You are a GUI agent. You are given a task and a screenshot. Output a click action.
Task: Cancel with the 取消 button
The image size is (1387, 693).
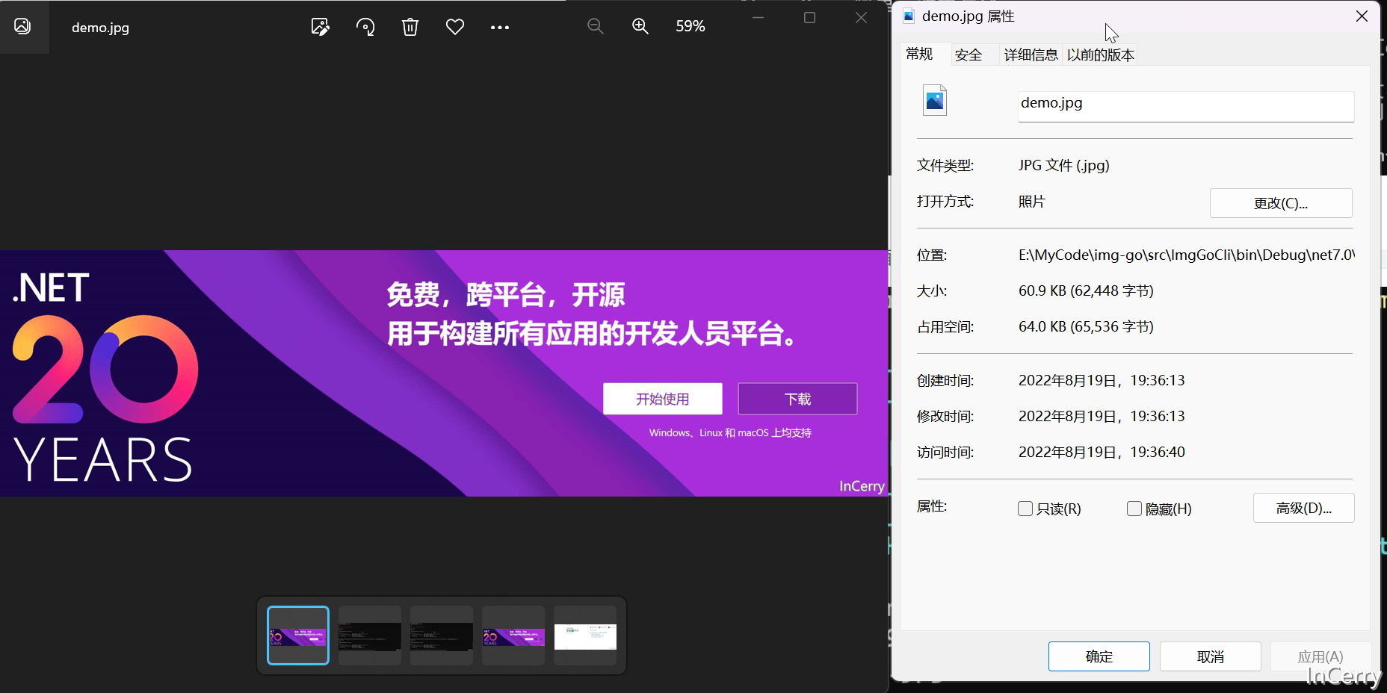pyautogui.click(x=1210, y=656)
